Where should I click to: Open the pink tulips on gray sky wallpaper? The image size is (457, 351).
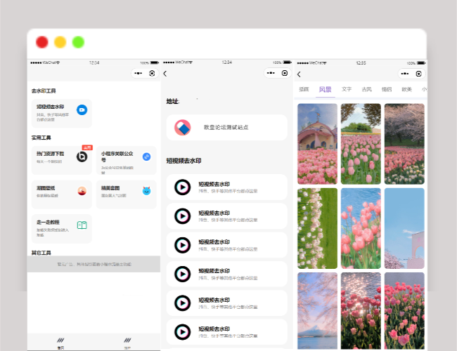404,311
